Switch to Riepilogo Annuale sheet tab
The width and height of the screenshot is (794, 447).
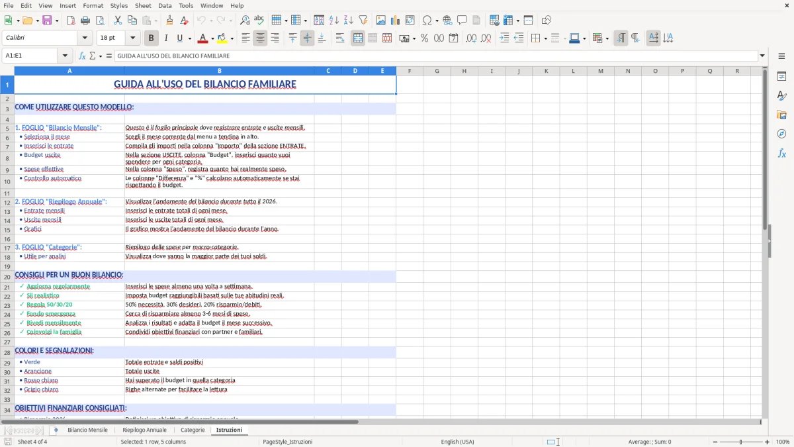[x=144, y=430]
